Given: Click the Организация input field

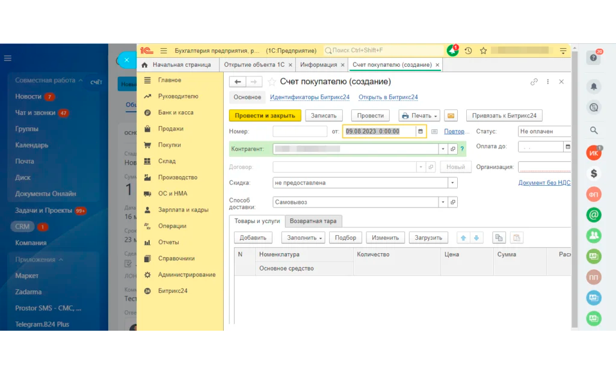Looking at the screenshot, I should pyautogui.click(x=544, y=167).
